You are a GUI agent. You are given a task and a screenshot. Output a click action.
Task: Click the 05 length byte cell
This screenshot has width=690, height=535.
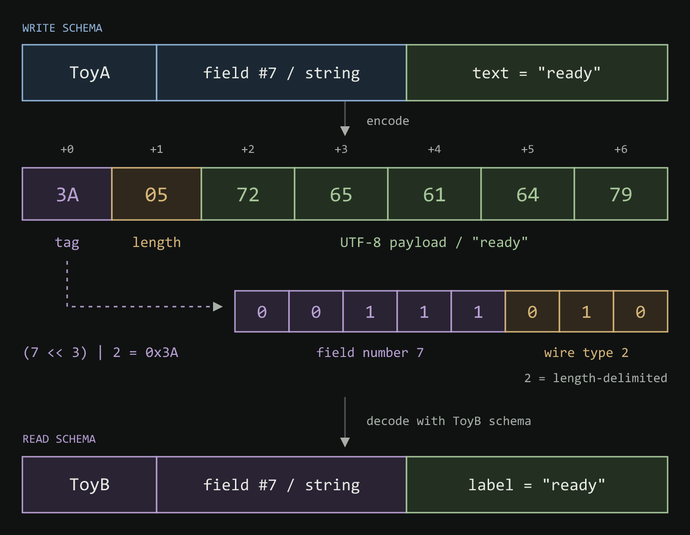click(157, 194)
